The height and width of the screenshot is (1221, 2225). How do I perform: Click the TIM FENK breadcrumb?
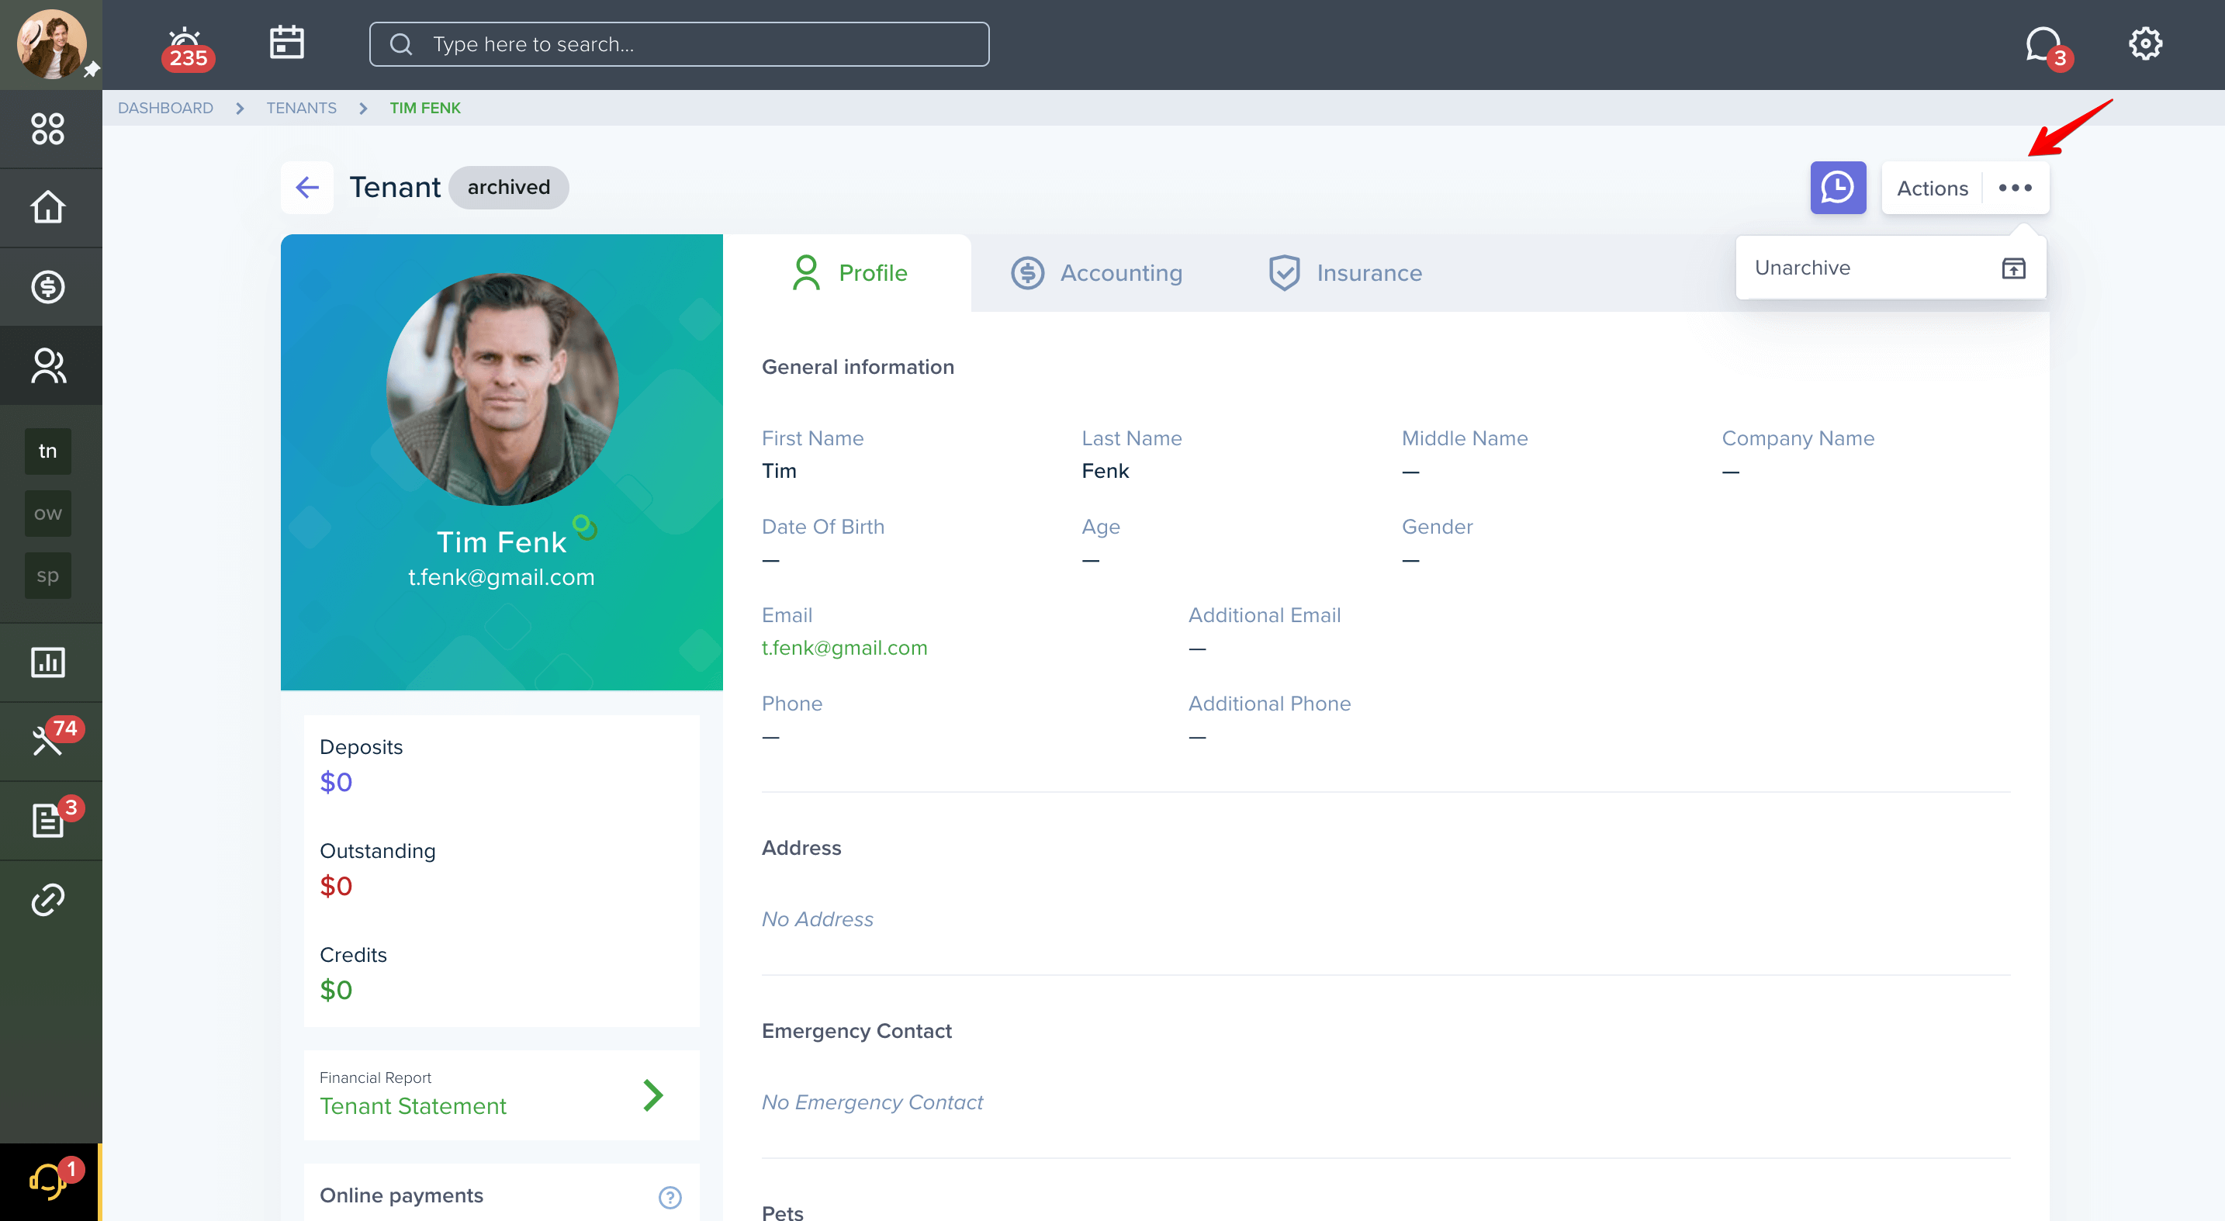click(425, 108)
